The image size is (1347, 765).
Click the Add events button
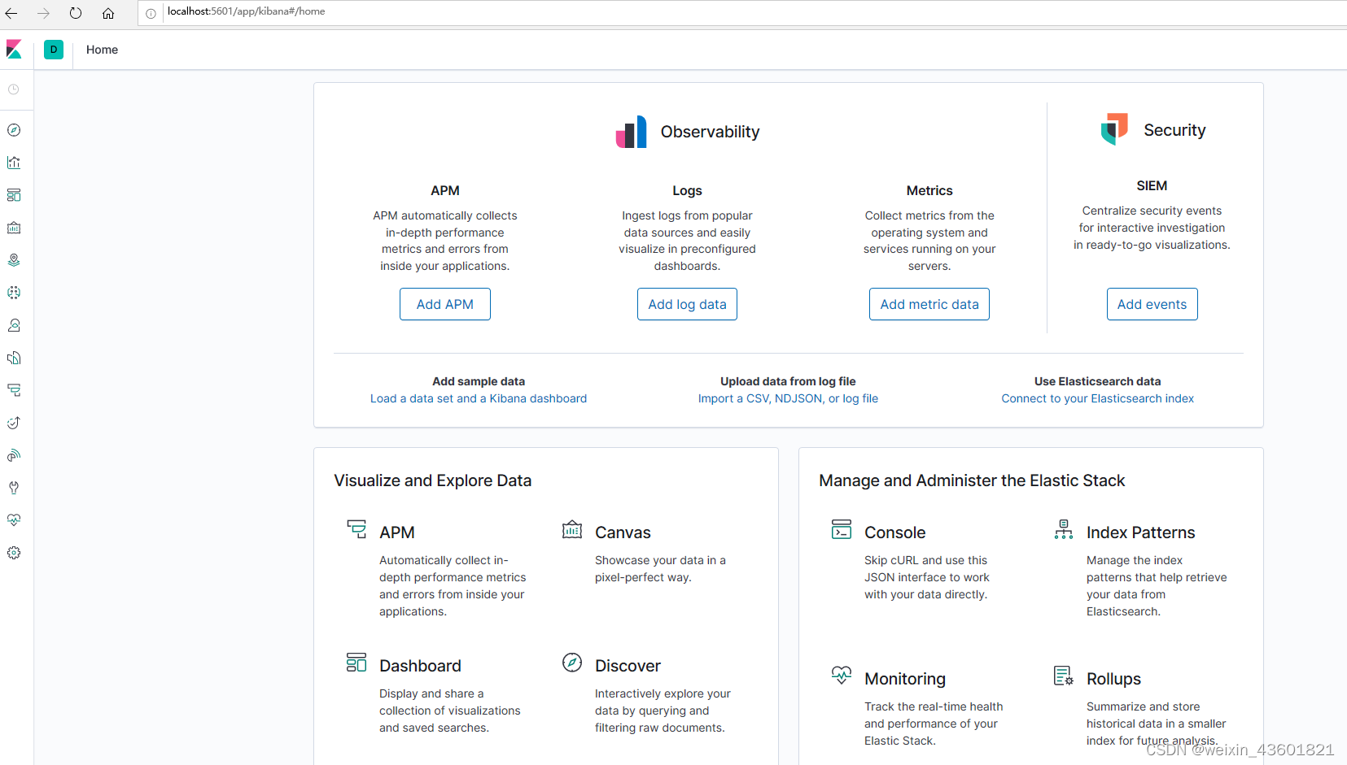[1152, 304]
